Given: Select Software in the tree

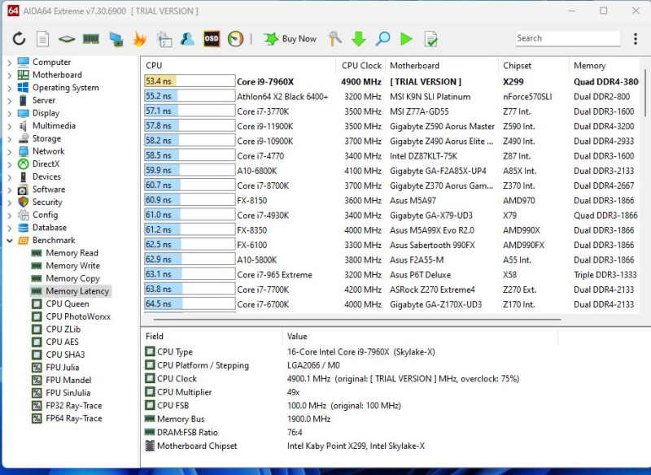Looking at the screenshot, I should [49, 190].
